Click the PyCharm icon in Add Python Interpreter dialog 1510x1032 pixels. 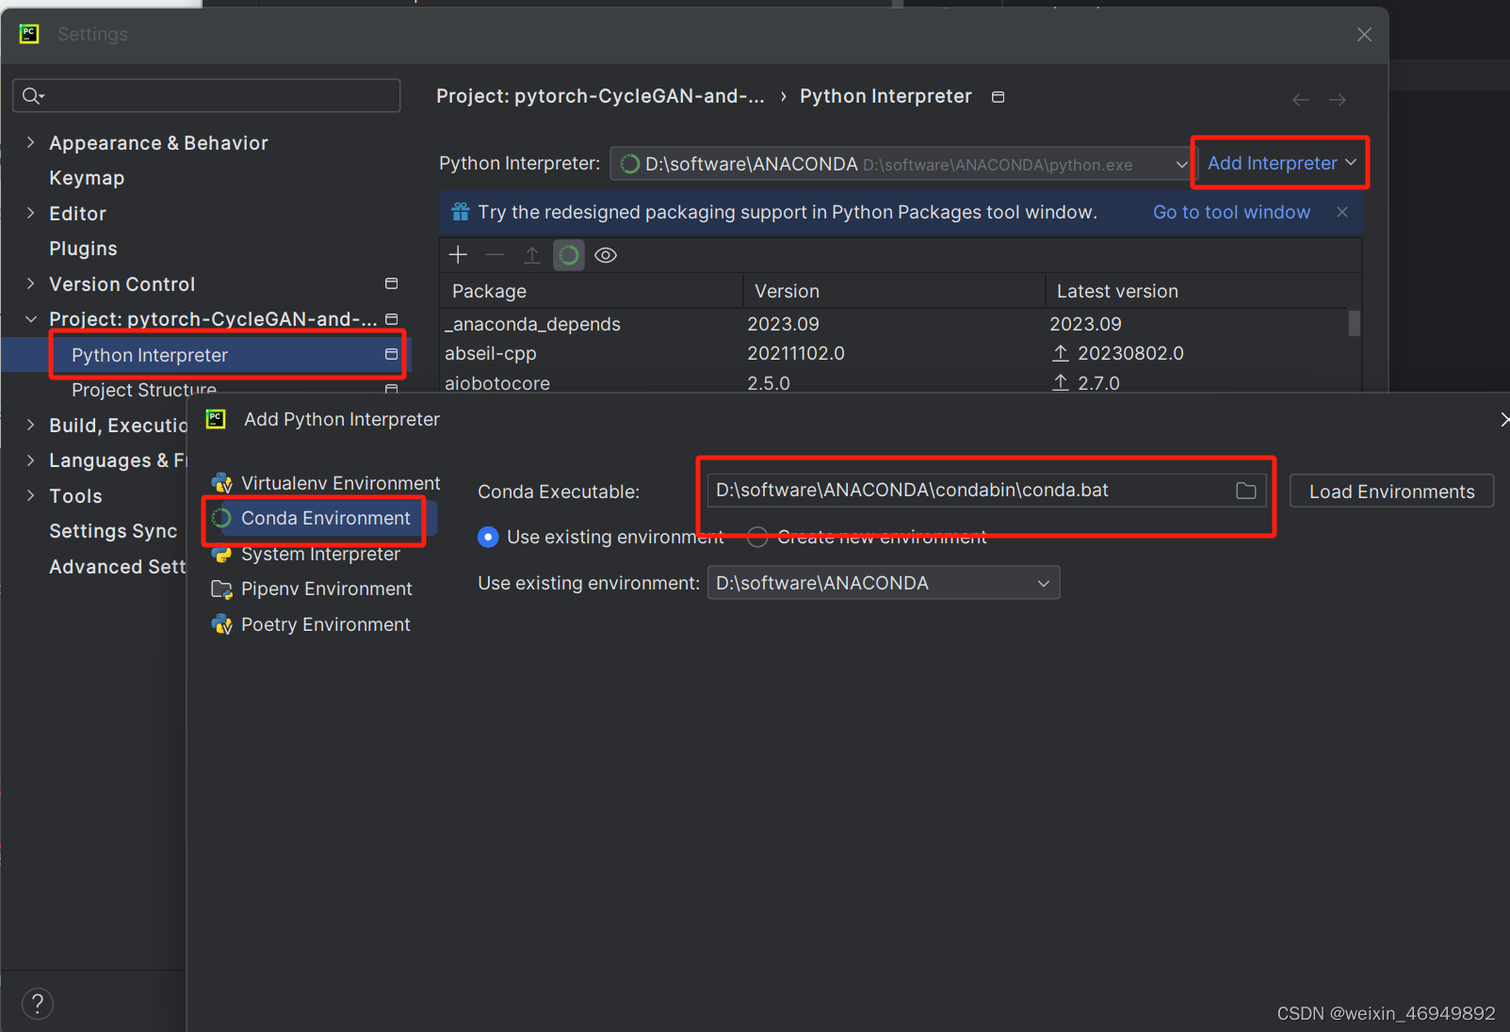[216, 419]
